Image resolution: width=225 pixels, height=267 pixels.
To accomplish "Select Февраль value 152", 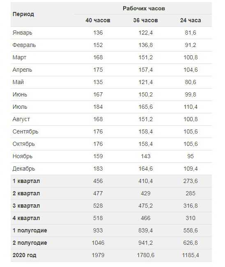I will 98,45.
